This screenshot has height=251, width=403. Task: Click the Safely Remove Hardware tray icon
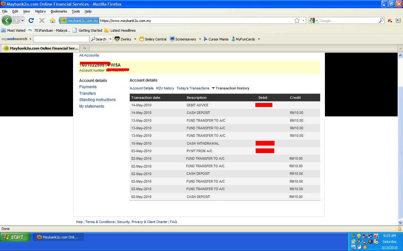[353, 236]
